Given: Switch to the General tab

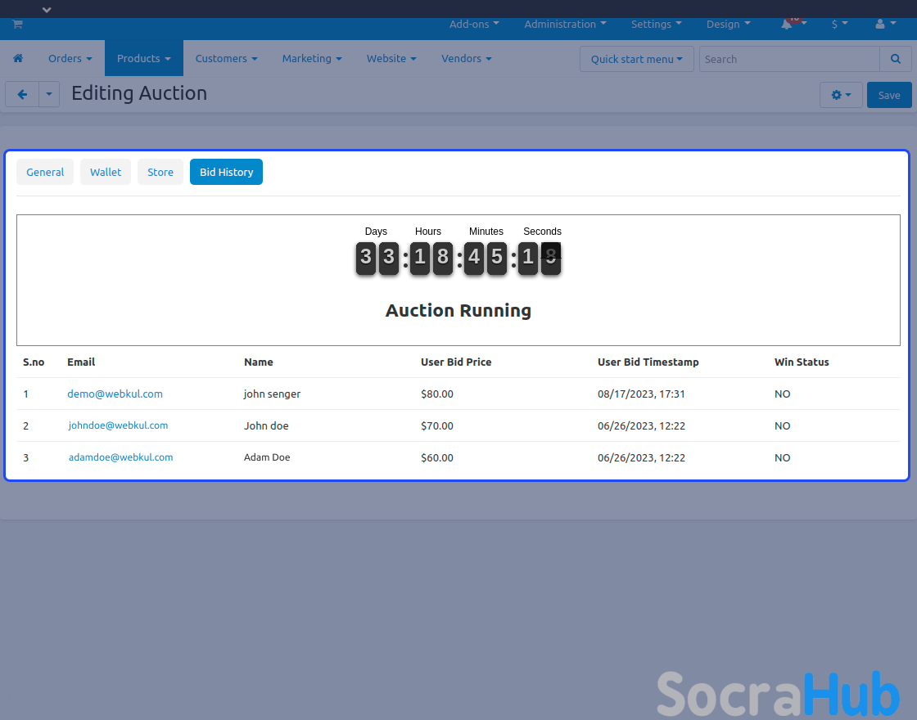Looking at the screenshot, I should 45,172.
